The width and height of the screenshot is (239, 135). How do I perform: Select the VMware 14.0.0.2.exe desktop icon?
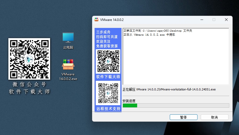pyautogui.click(x=68, y=70)
